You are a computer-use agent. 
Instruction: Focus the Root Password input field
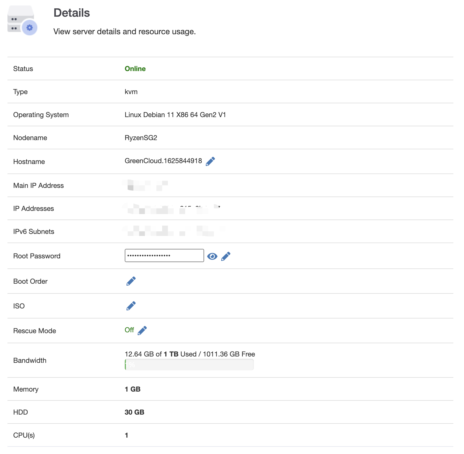164,255
